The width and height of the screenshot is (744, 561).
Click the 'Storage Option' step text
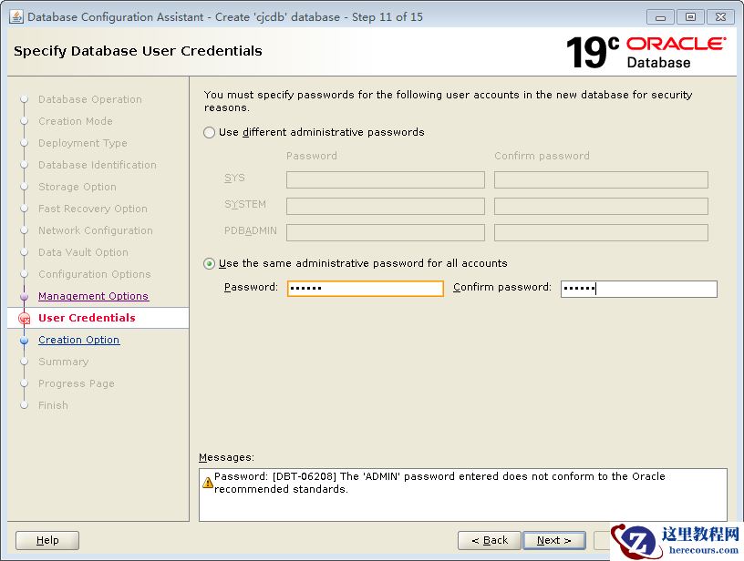tap(77, 187)
